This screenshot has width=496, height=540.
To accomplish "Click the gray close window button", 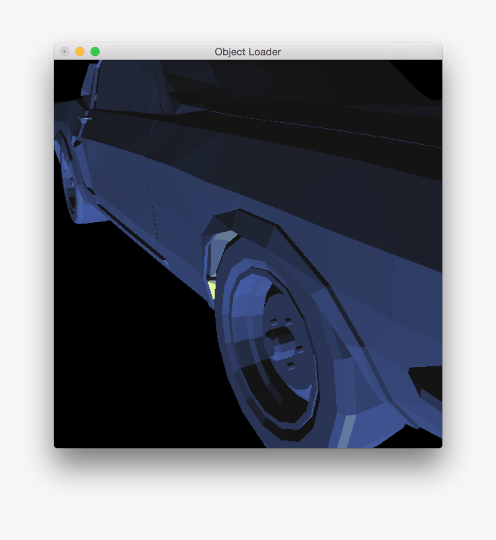I will tap(65, 51).
